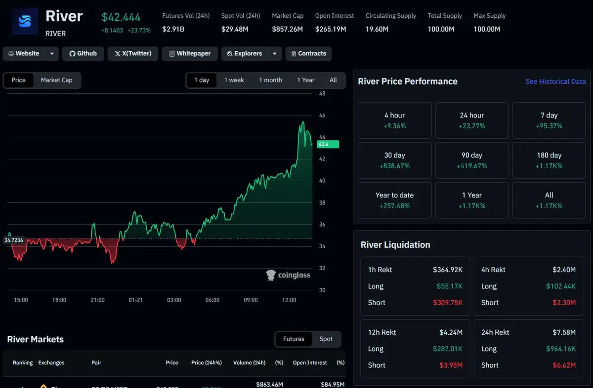The image size is (593, 388).
Task: Toggle River Markets to Spot
Action: tap(326, 339)
